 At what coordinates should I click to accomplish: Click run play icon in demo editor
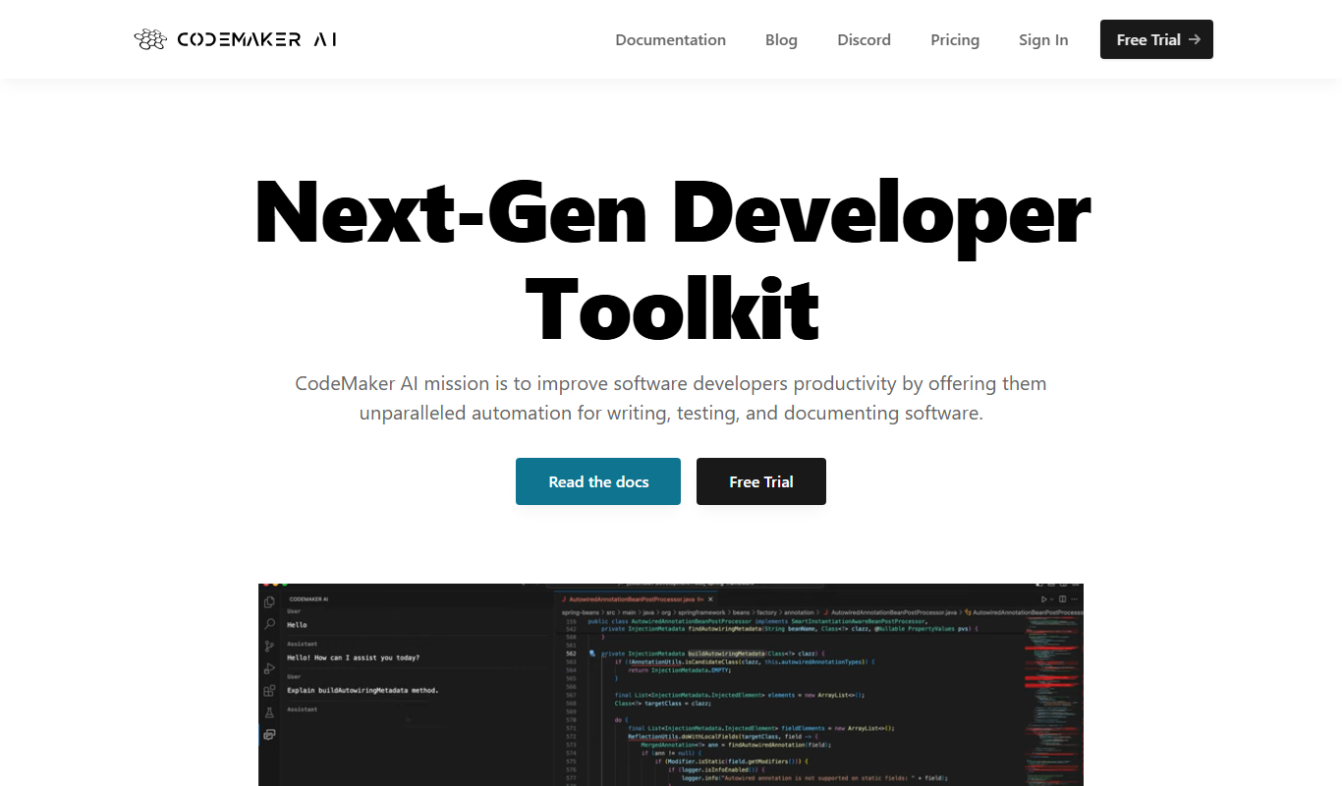click(1044, 599)
